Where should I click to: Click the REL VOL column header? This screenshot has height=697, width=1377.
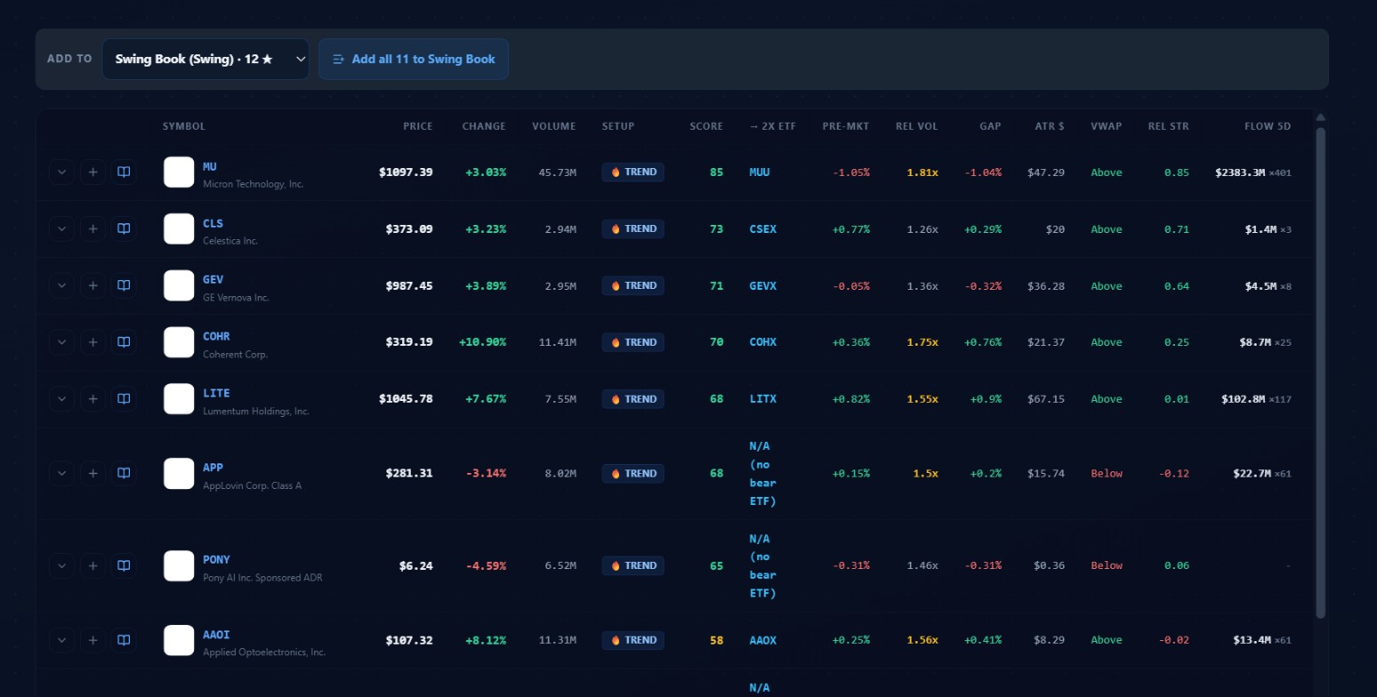point(917,126)
